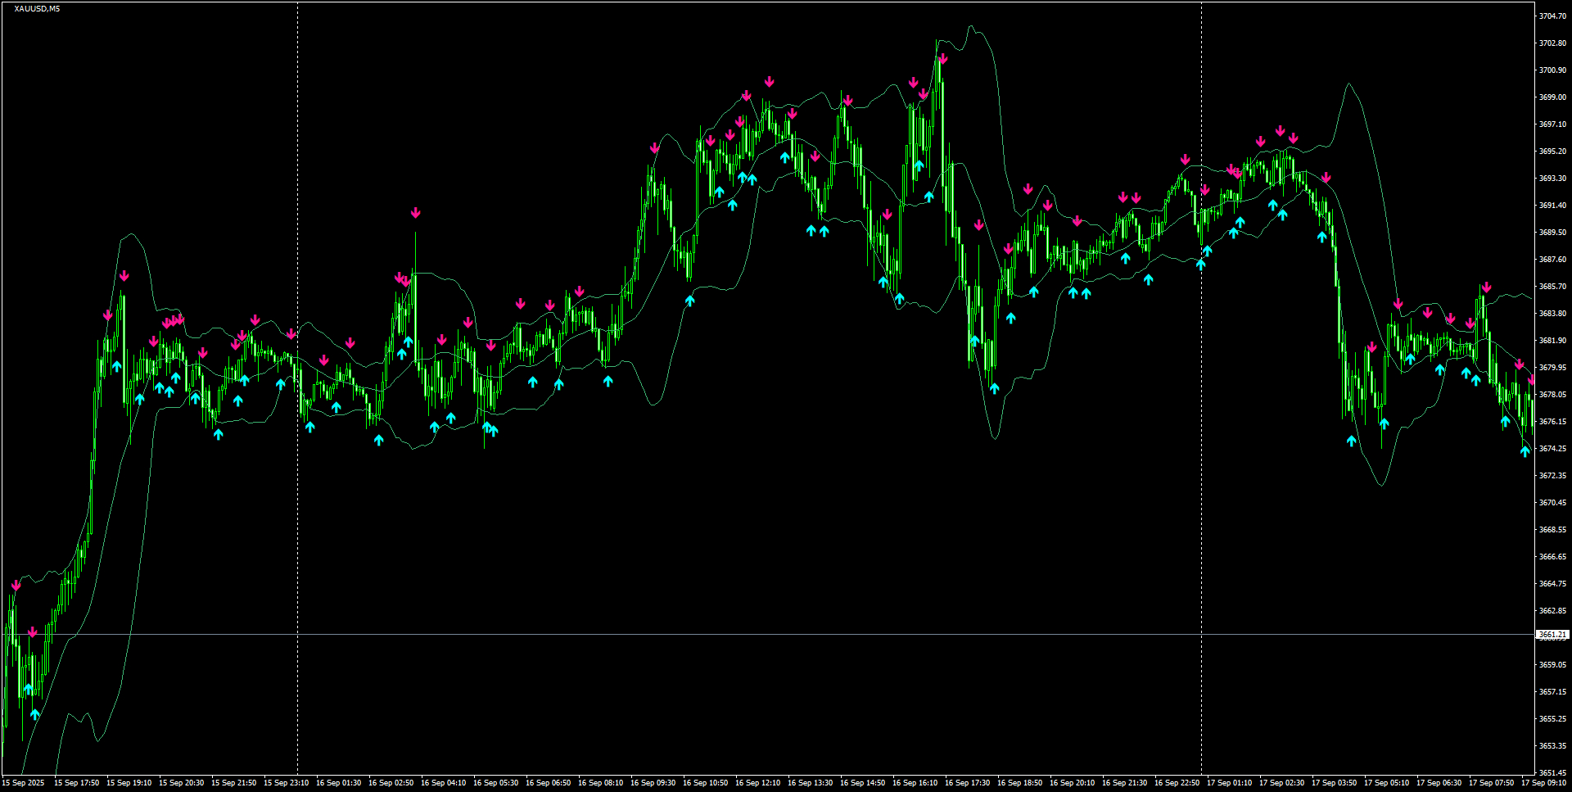The image size is (1572, 792).
Task: Click the XAUUSD,M5 chart symbol label
Action: coord(37,9)
